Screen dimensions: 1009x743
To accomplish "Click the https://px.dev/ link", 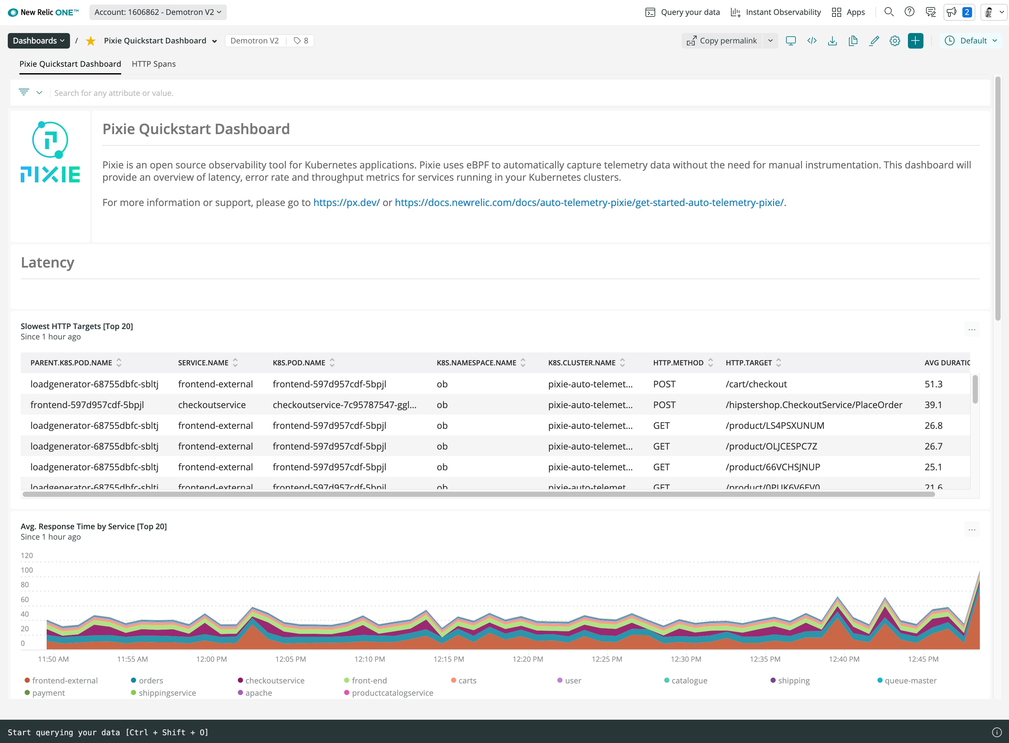I will (346, 202).
